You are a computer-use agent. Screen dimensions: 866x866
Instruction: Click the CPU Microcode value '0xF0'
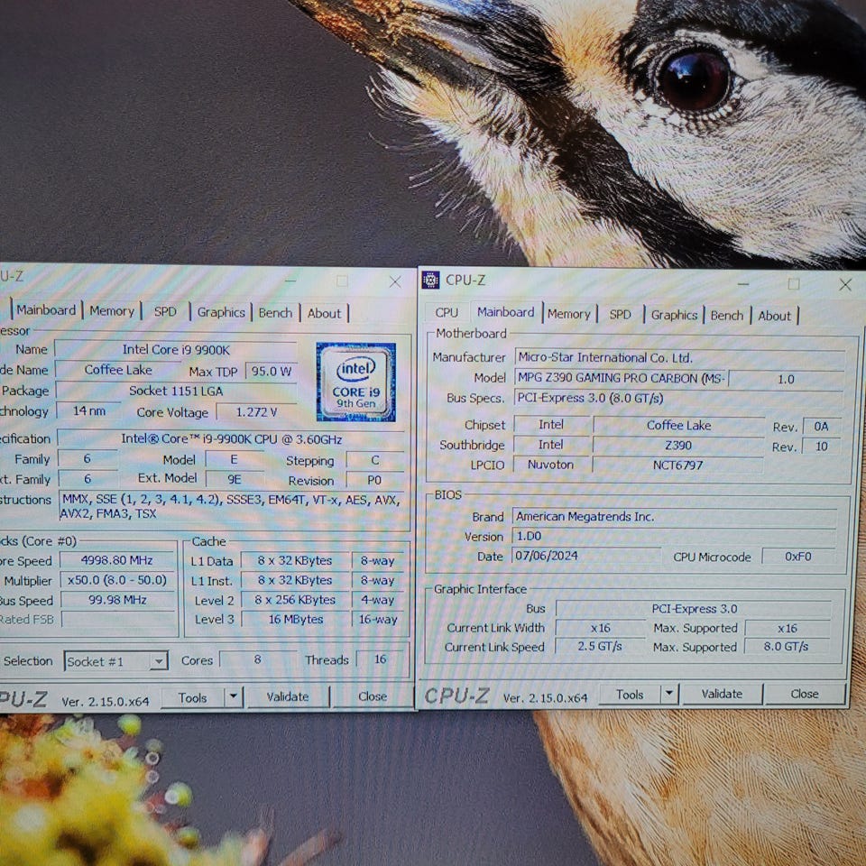tap(798, 557)
